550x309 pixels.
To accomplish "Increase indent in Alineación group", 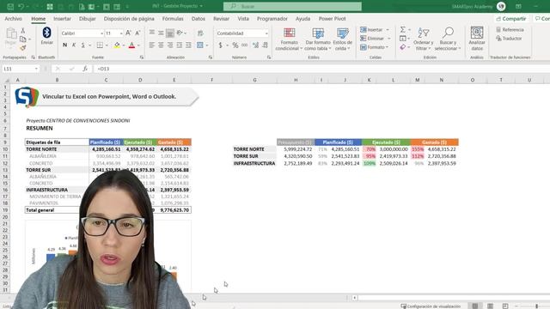I will pyautogui.click(x=188, y=45).
